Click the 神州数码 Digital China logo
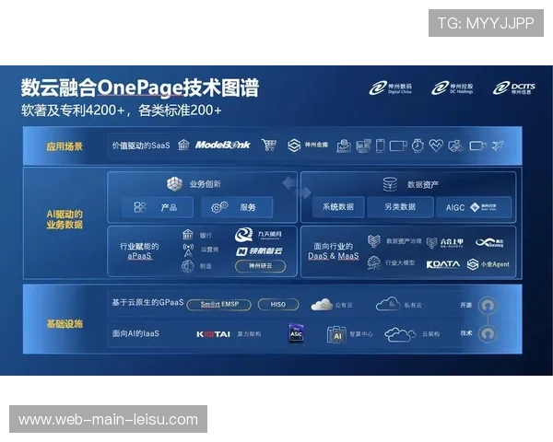 coord(390,88)
